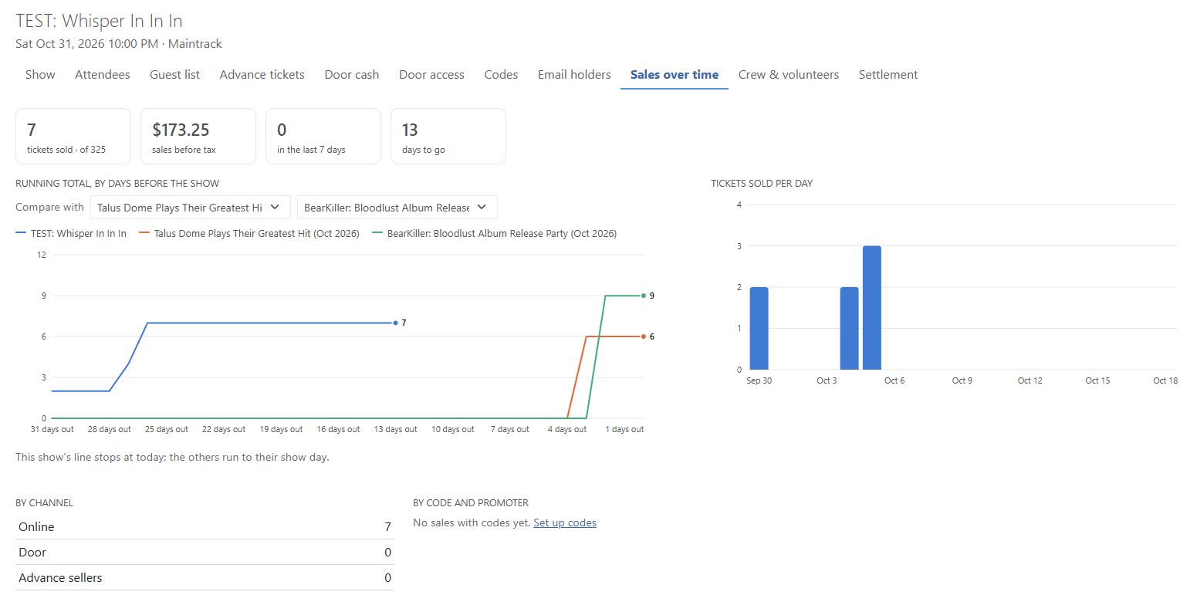This screenshot has height=612, width=1197.
Task: Expand the Talus Dome comparison dropdown
Action: [191, 208]
